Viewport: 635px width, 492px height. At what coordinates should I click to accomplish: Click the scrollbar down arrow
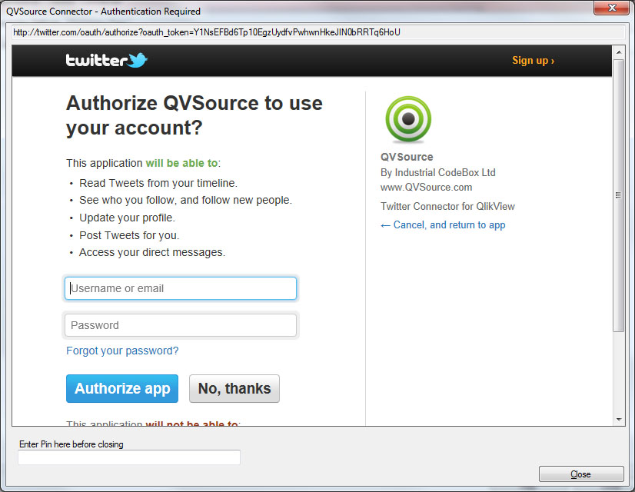pyautogui.click(x=618, y=420)
